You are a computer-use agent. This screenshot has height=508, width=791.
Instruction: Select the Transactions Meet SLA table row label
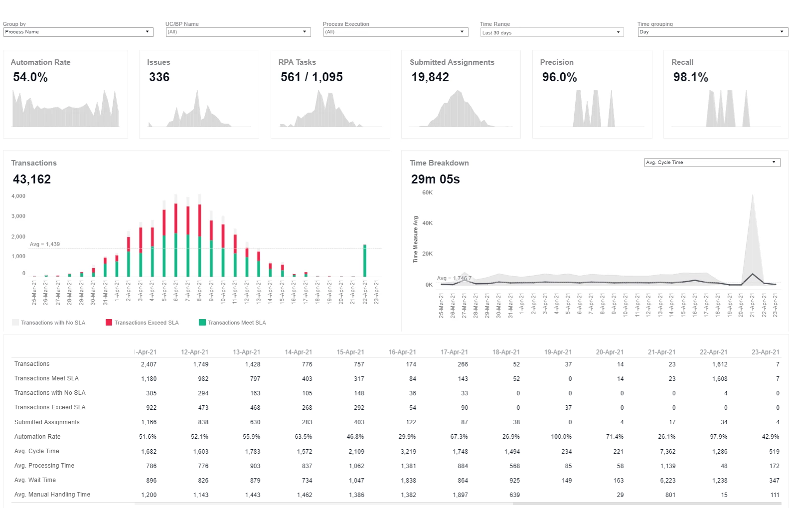(x=46, y=378)
